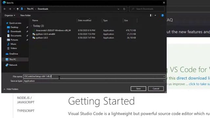The width and height of the screenshot is (210, 118).
Task: Collapse the Today (3) group
Action: pyautogui.click(x=31, y=26)
